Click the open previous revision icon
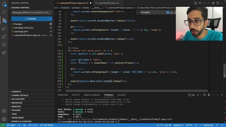Image resolution: width=226 pixels, height=127 pixels. (200, 3)
